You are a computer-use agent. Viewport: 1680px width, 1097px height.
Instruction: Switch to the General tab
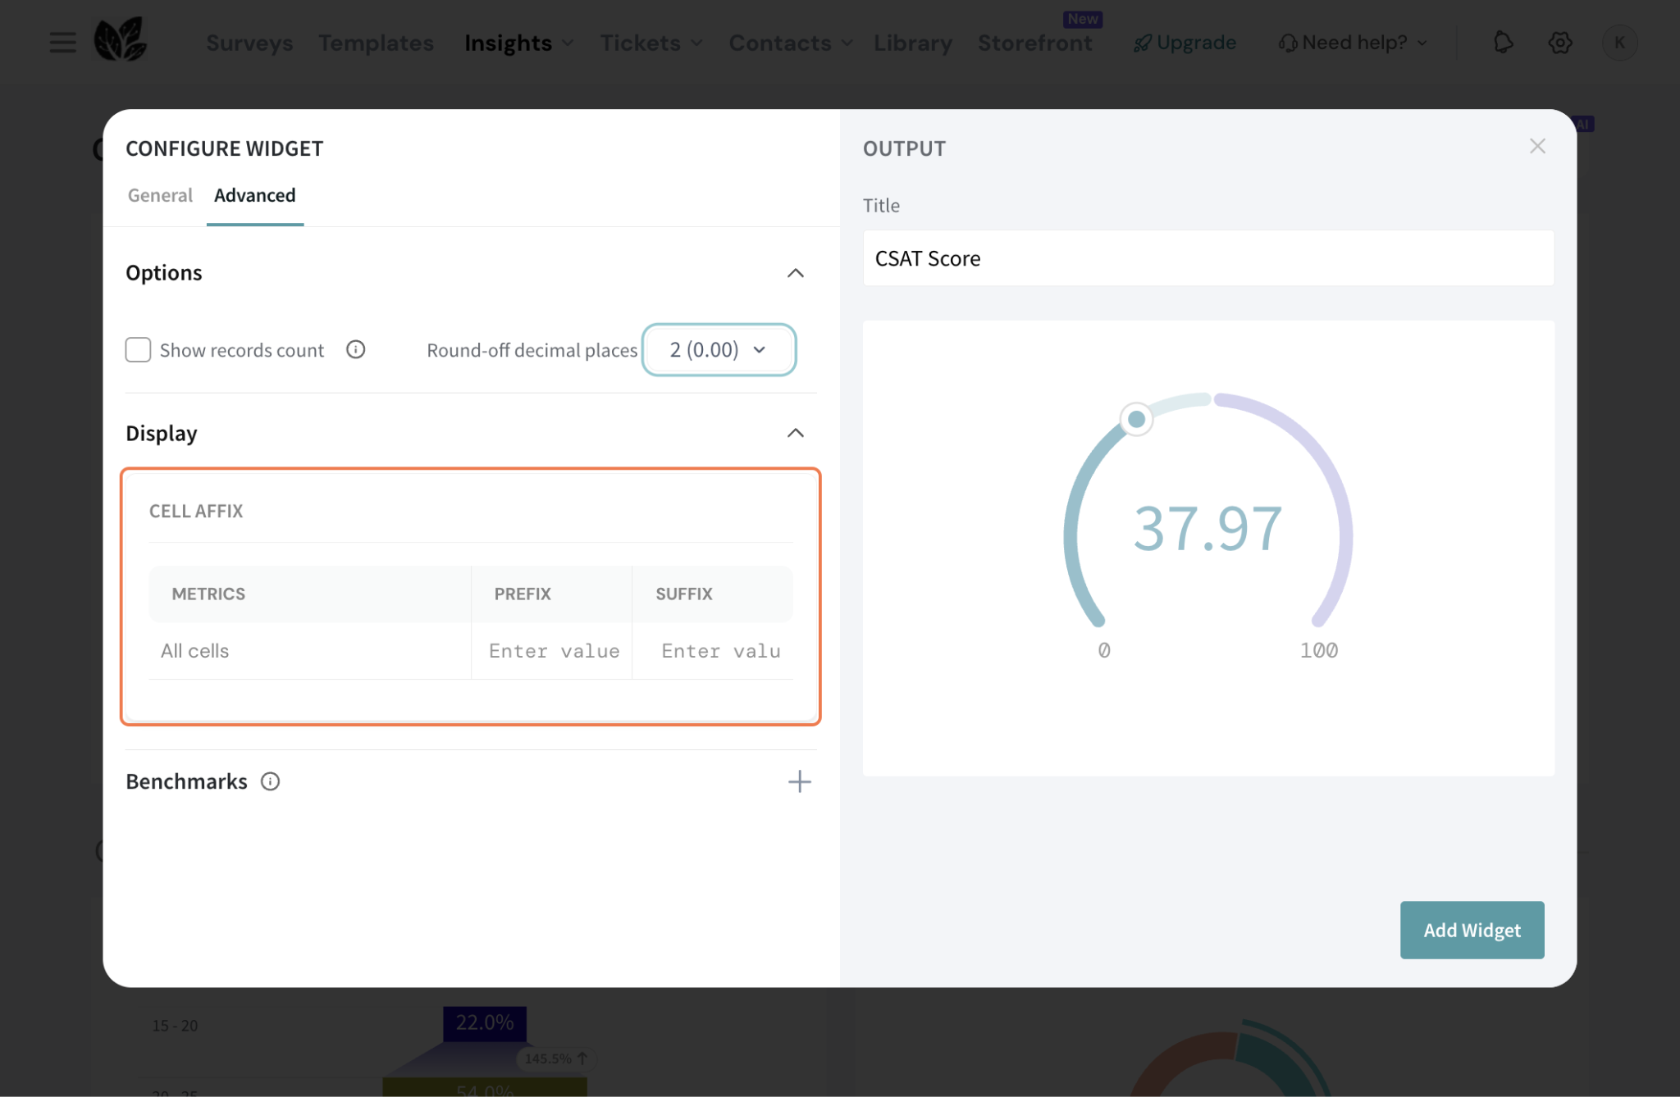pos(160,195)
